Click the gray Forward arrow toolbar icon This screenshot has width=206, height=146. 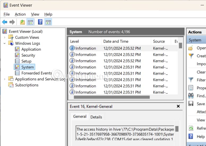12,22
